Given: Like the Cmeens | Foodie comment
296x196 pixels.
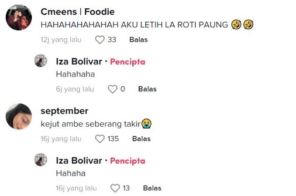Looking at the screenshot, I should [100, 40].
